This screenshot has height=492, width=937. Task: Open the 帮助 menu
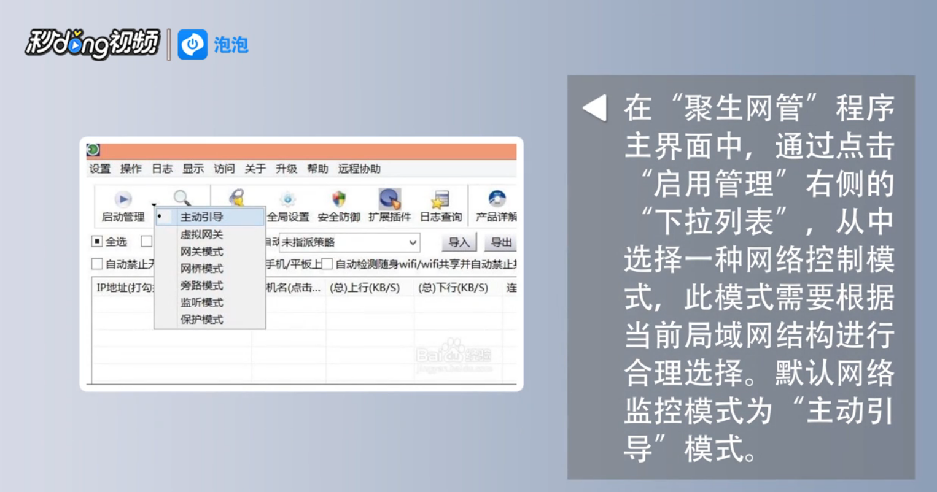pos(317,169)
